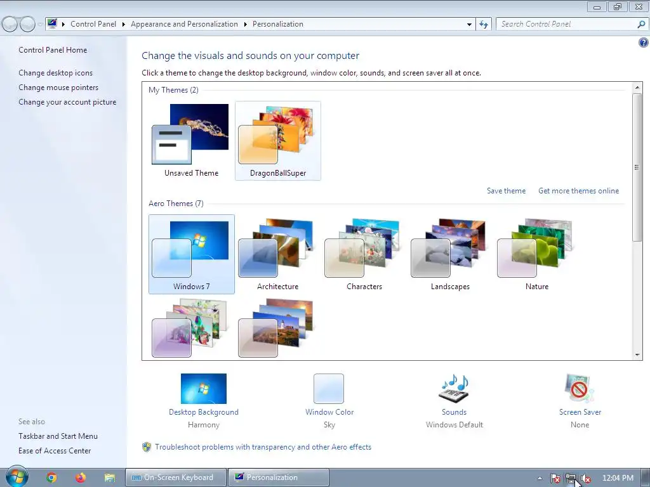650x487 pixels.
Task: Pick the purple Scenes theme in bottom row
Action: coord(189,328)
